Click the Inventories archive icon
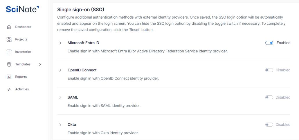 (x=9, y=52)
